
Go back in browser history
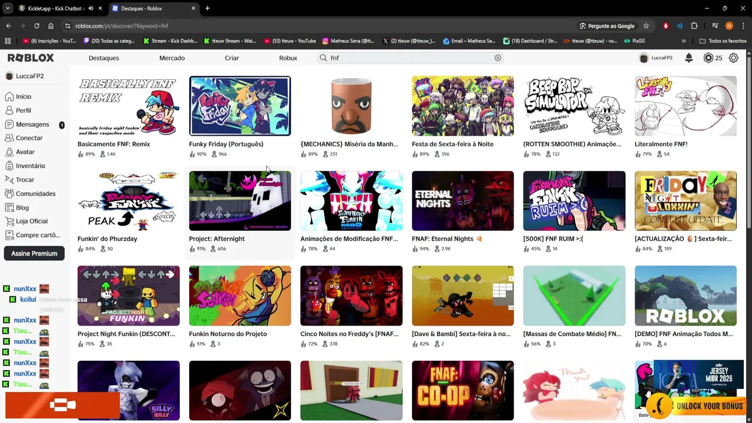coord(8,26)
